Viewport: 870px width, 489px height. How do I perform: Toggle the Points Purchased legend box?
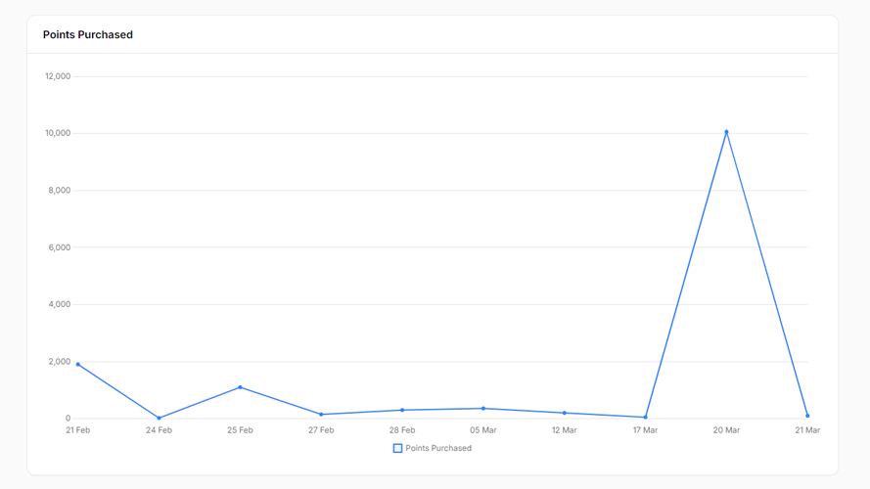(x=397, y=448)
